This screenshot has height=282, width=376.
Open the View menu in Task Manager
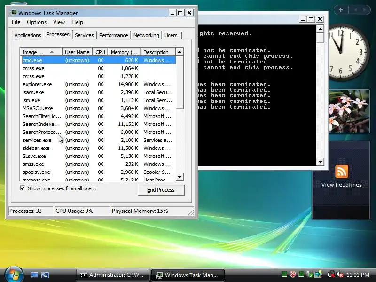coord(59,22)
